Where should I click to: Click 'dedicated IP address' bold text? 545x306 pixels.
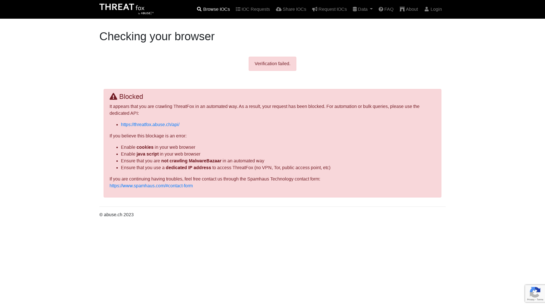pyautogui.click(x=188, y=168)
